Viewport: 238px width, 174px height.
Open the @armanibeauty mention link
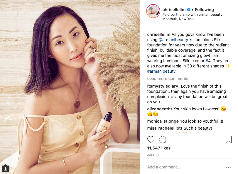click(x=173, y=40)
